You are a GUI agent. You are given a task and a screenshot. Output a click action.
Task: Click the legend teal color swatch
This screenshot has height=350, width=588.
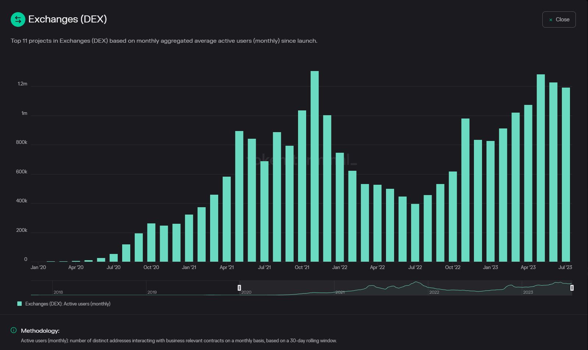[20, 304]
